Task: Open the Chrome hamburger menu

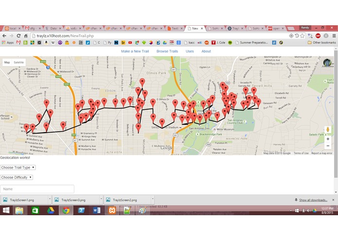Action: tap(334, 36)
